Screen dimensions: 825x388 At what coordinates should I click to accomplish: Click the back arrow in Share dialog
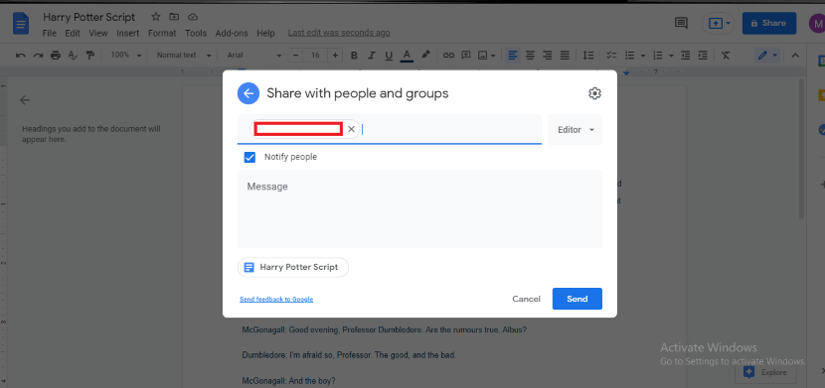pyautogui.click(x=248, y=93)
